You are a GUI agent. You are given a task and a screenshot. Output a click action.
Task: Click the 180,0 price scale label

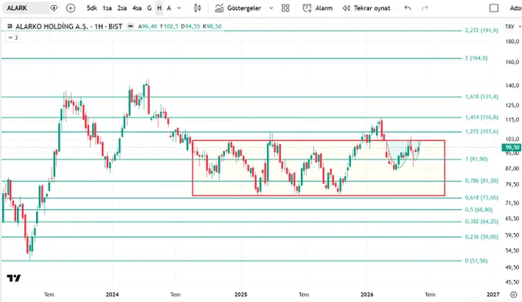tap(512, 41)
